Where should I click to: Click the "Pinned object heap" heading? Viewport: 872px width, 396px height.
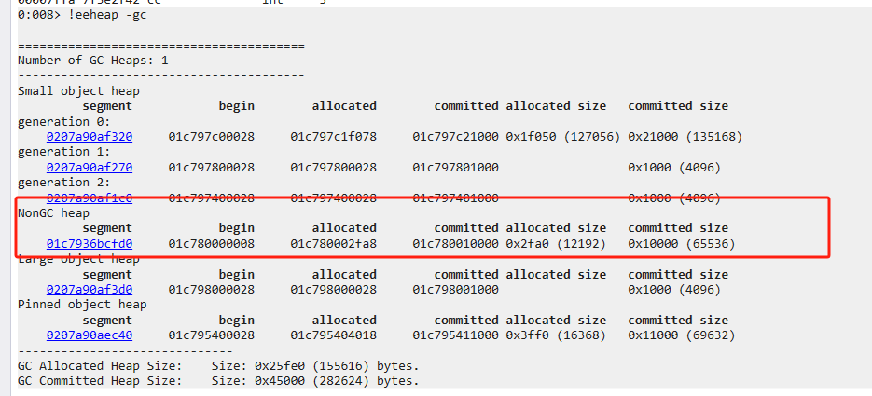click(x=82, y=304)
